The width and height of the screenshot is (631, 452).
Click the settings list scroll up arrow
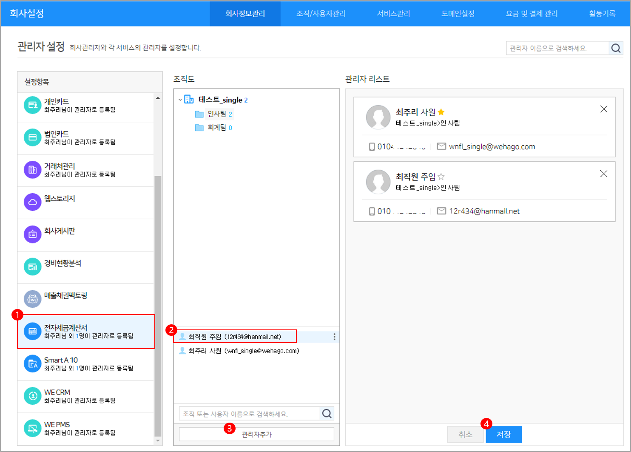point(158,98)
